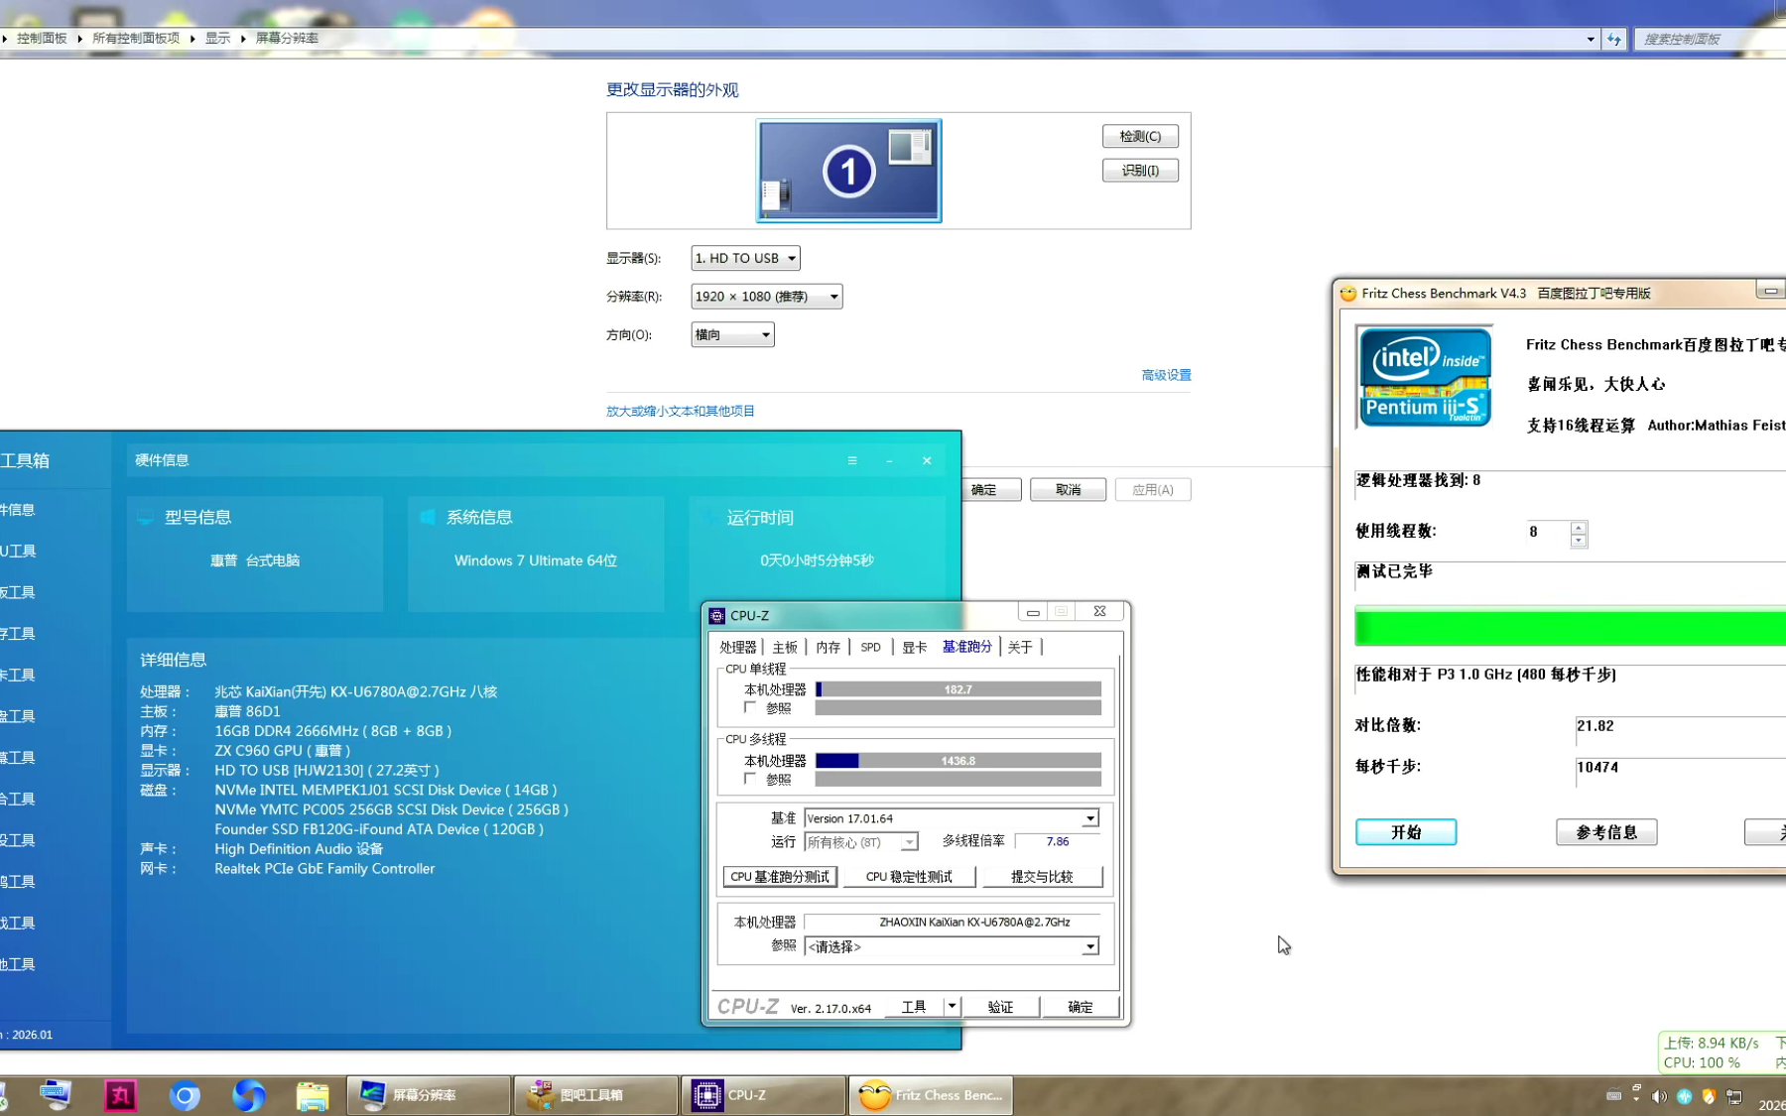Image resolution: width=1786 pixels, height=1116 pixels.
Task: Open the 显示器 HD TO USB dropdown
Action: [745, 258]
